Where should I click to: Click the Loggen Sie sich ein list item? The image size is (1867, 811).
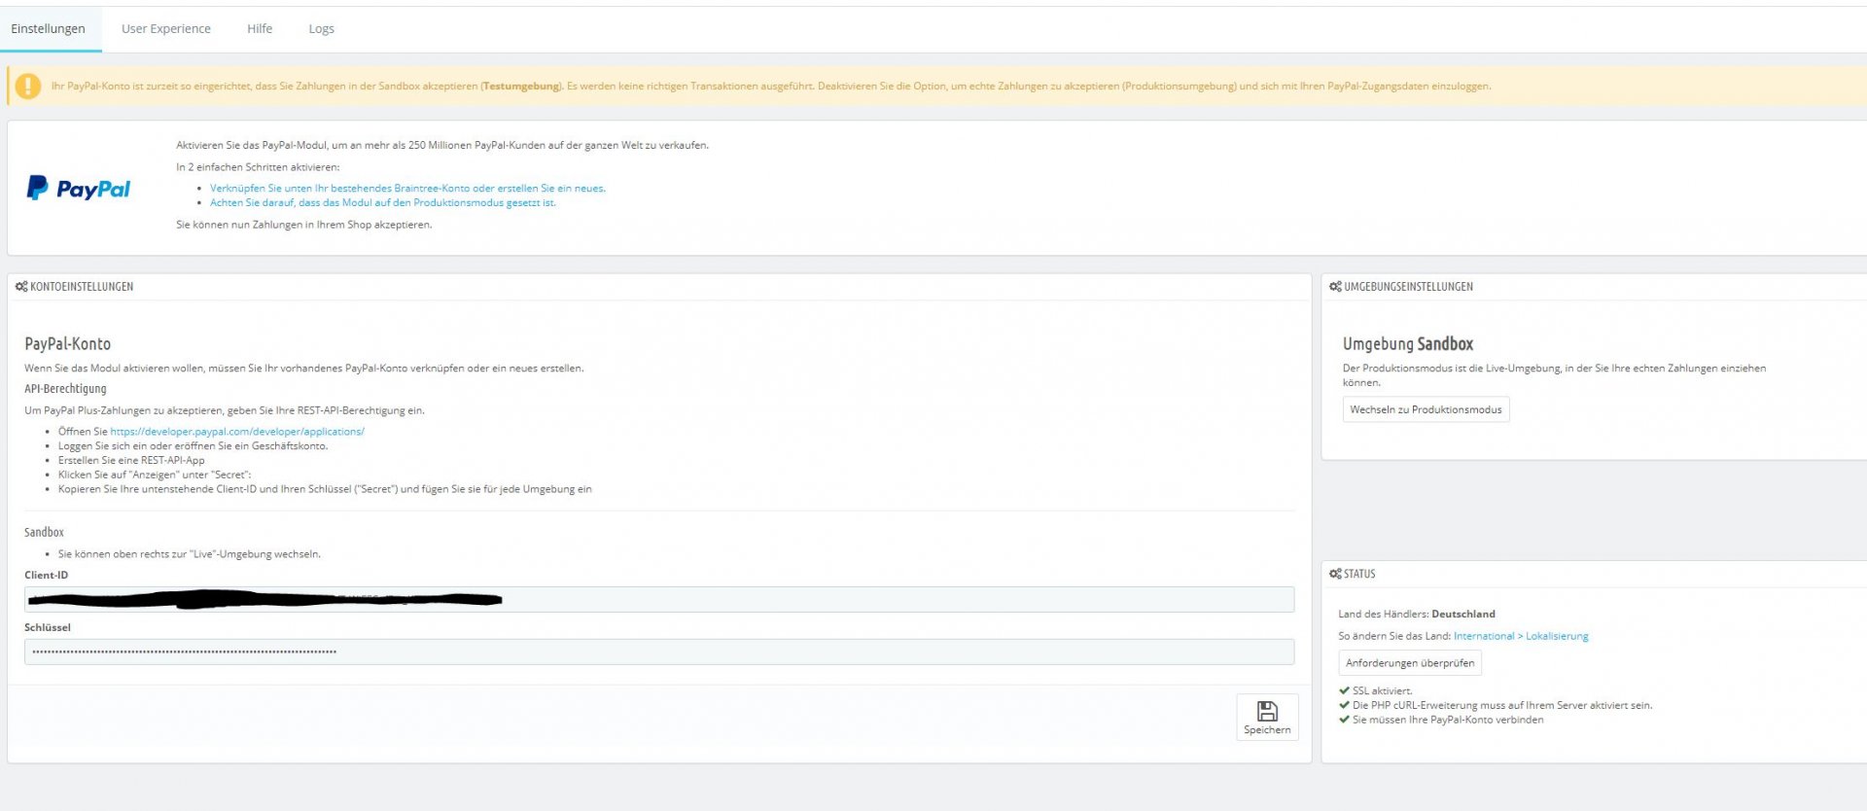tap(193, 446)
